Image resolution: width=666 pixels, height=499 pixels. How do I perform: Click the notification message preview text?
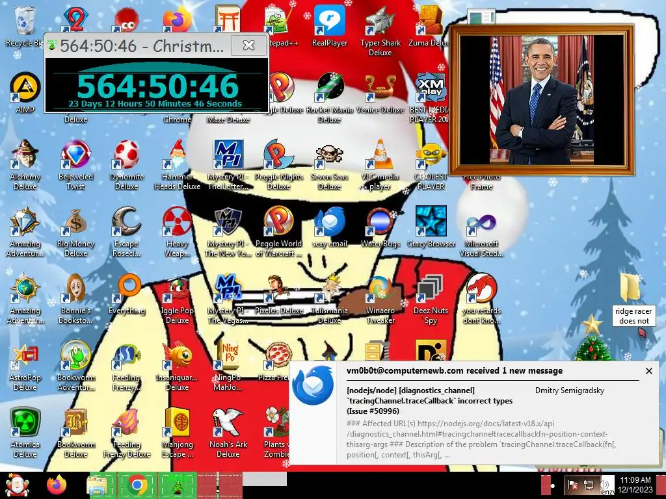click(481, 439)
